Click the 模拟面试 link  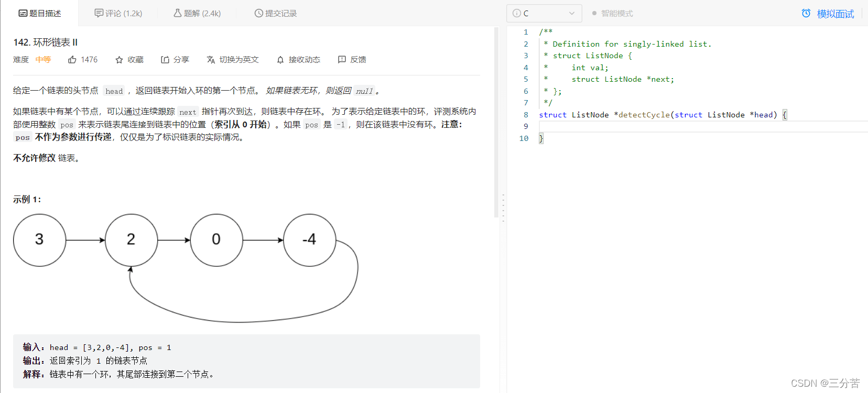(835, 14)
